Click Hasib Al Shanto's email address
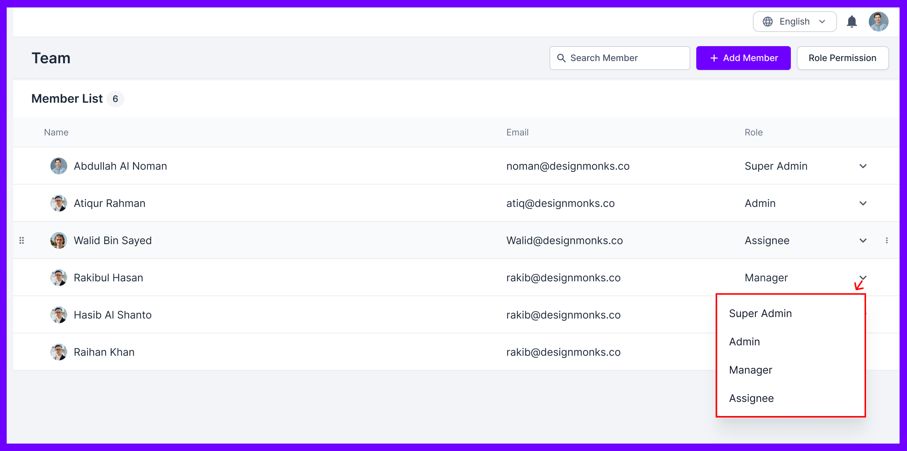Screen dimensions: 907x451 [563, 315]
